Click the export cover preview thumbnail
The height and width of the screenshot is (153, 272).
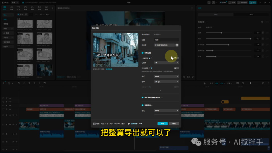click(x=116, y=50)
